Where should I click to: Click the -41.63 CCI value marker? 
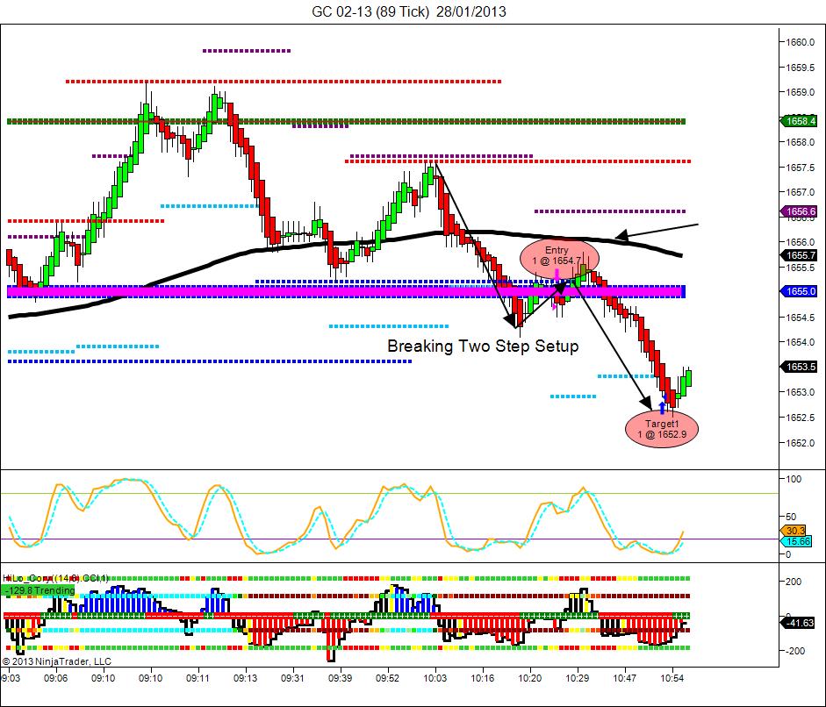point(798,623)
